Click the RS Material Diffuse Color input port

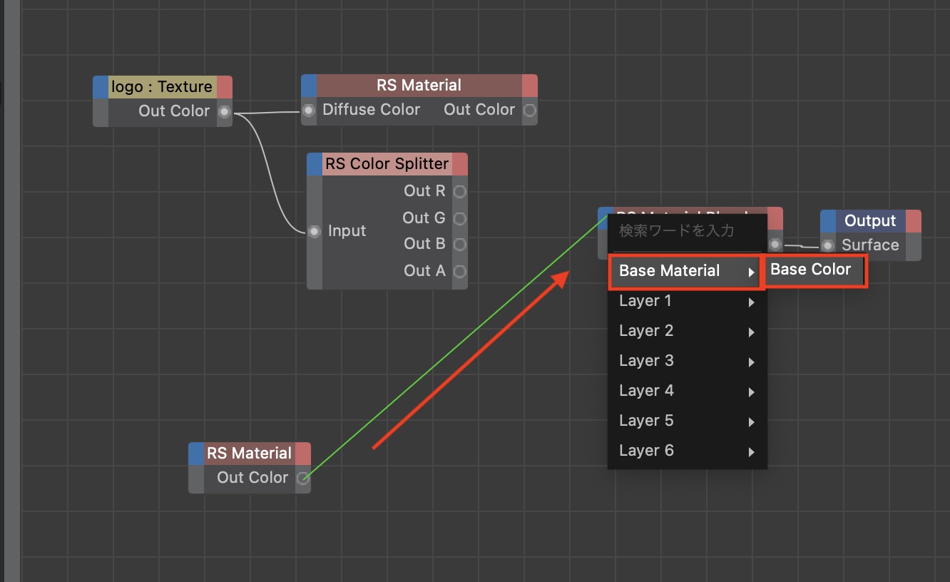click(x=309, y=111)
